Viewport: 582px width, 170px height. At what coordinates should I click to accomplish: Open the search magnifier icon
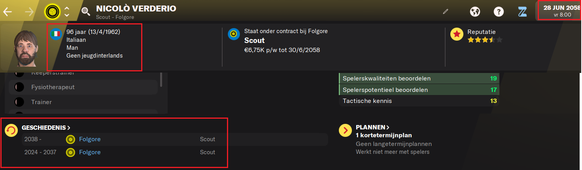point(85,12)
